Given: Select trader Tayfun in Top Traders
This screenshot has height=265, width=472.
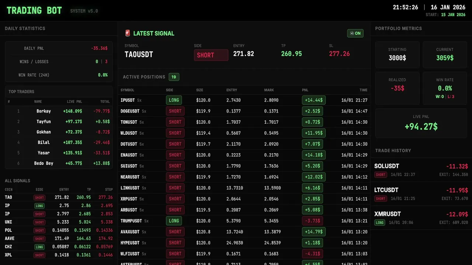Looking at the screenshot, I should 44,121.
